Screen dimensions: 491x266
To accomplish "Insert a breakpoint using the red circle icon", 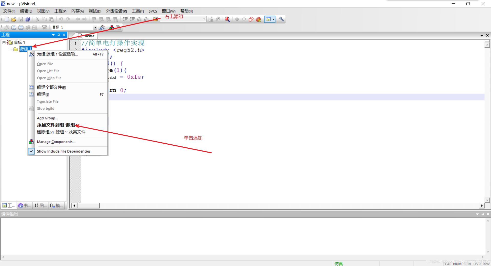I will click(x=237, y=19).
